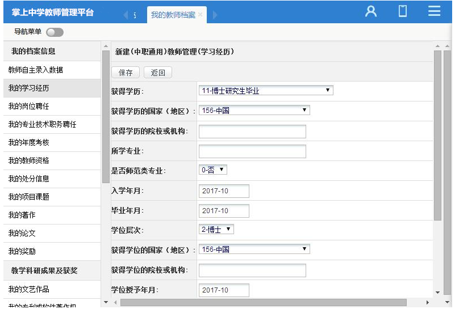Select 我的学习经历 in sidebar

(x=52, y=88)
